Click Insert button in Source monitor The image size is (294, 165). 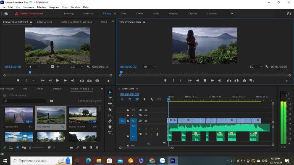(x=82, y=81)
